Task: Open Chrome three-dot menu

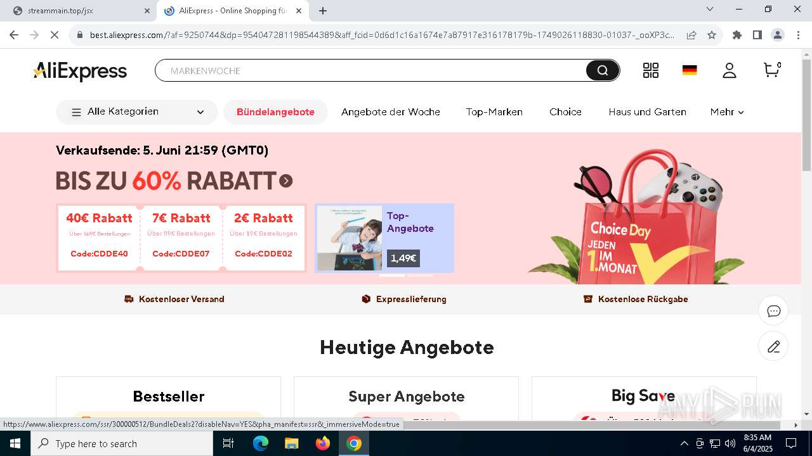Action: tap(797, 35)
